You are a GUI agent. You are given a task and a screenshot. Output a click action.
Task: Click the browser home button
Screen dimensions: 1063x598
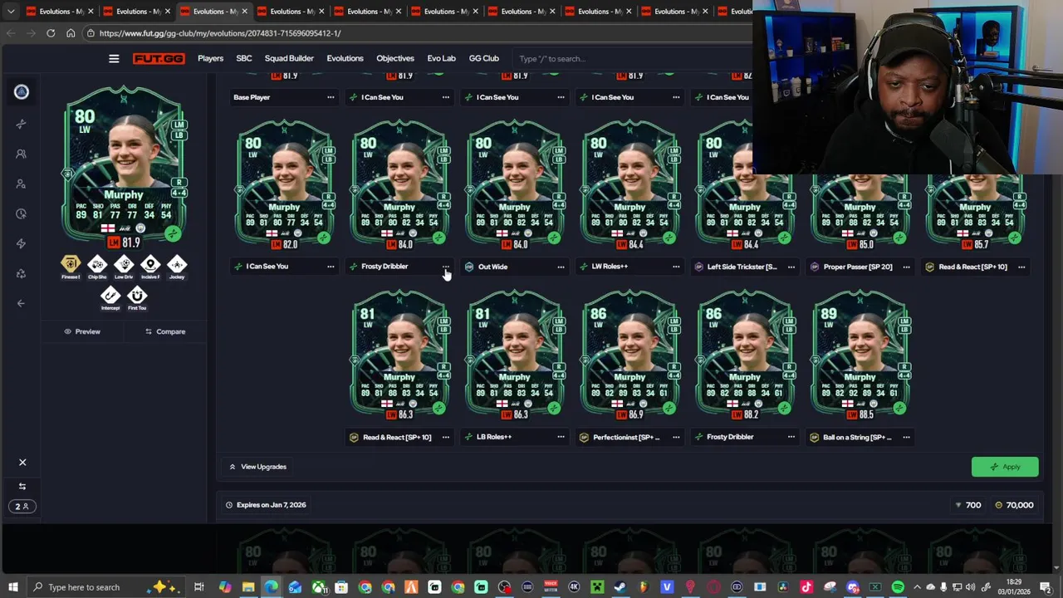[x=71, y=33]
